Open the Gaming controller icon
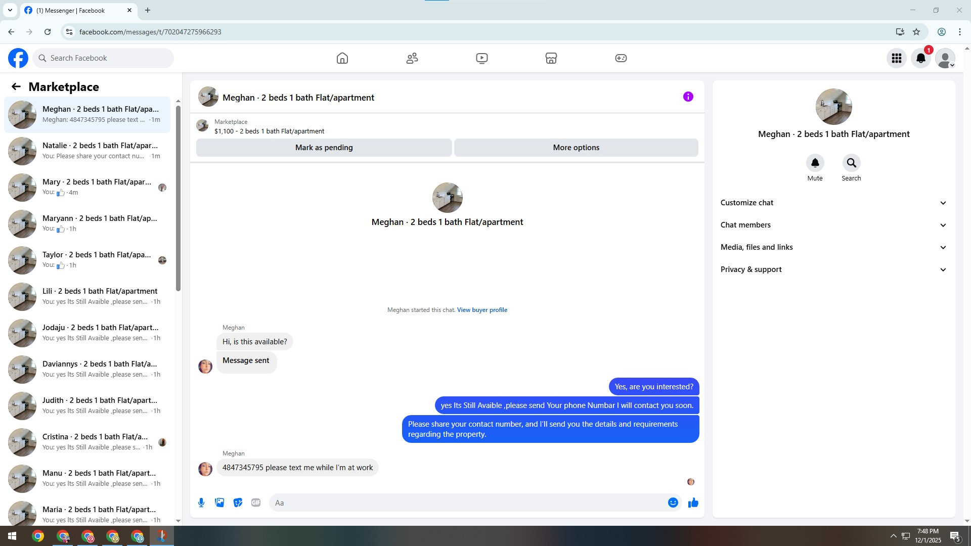Image resolution: width=971 pixels, height=546 pixels. 621,58
